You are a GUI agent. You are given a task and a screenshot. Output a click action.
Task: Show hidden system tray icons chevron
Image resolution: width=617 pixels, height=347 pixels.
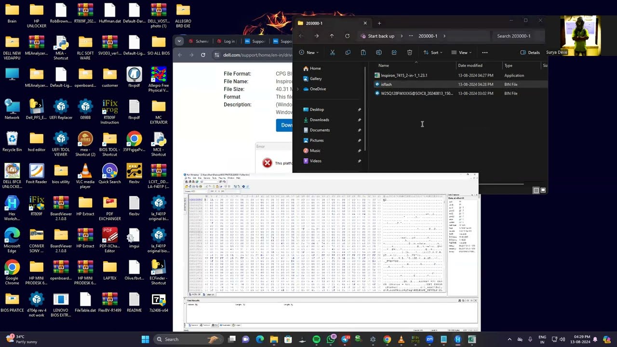[x=510, y=339]
